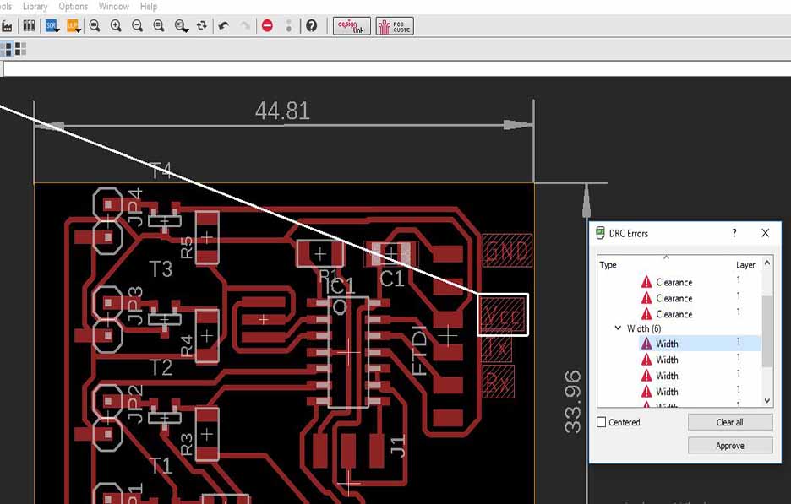Close the DRC Errors dialog
Image resolution: width=791 pixels, height=504 pixels.
click(x=766, y=233)
